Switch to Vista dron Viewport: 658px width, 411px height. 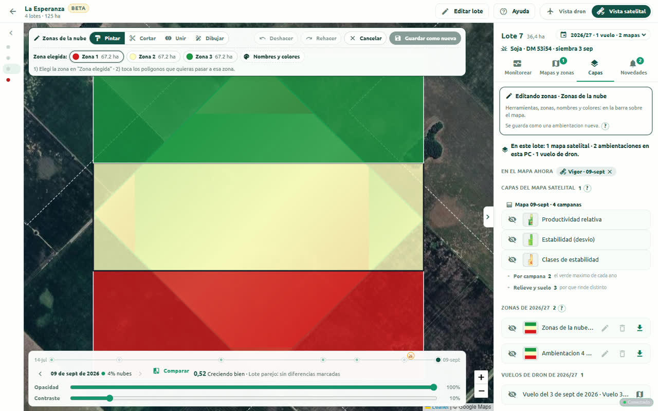point(566,11)
